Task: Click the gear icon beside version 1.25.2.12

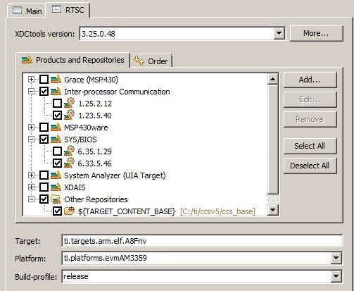Action: [x=70, y=104]
